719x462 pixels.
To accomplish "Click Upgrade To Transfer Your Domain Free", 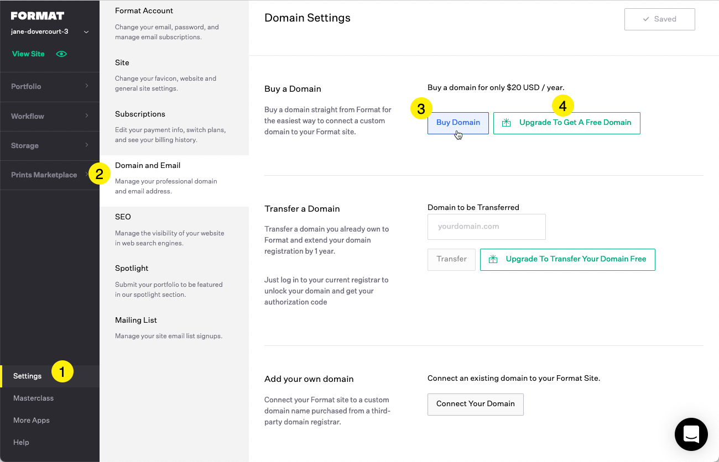I will click(567, 260).
